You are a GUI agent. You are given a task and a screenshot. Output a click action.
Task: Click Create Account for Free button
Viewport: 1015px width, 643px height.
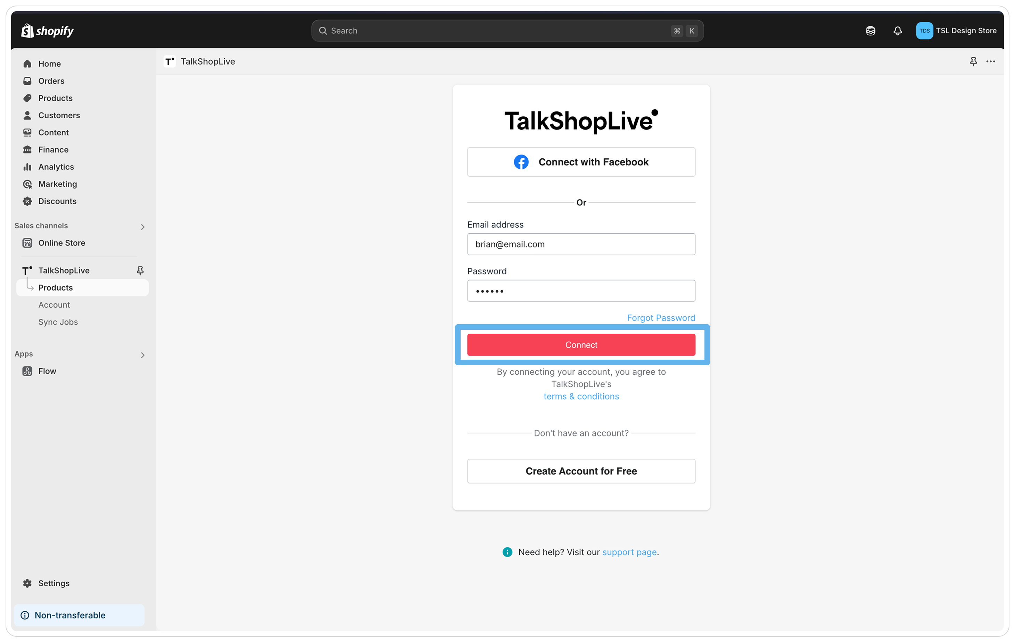pos(581,471)
